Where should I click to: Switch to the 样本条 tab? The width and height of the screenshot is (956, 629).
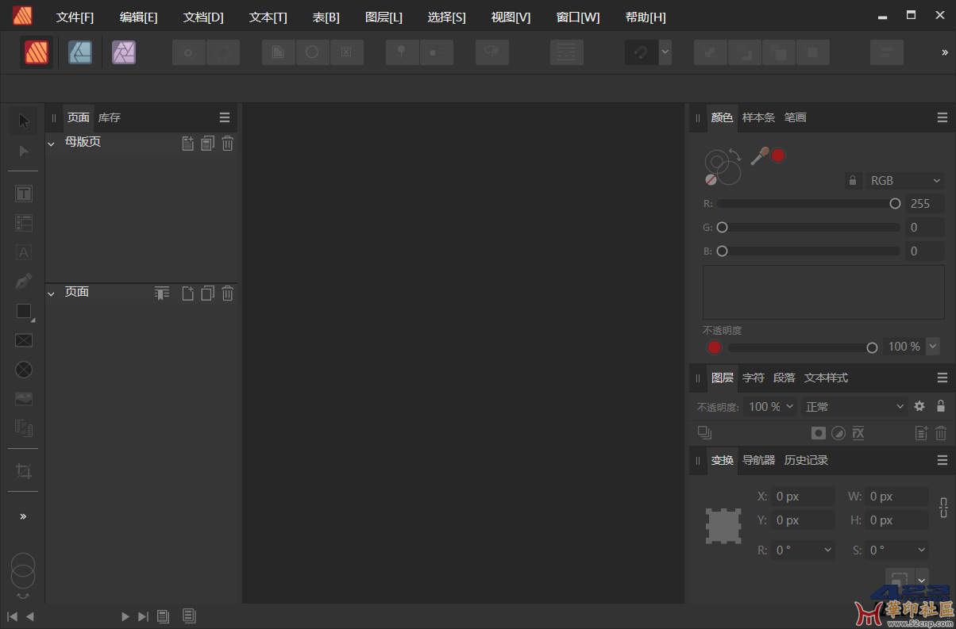tap(758, 117)
